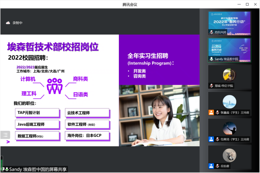Click the blue user icon for 岳怡寒
The height and width of the screenshot is (173, 260).
[211, 166]
